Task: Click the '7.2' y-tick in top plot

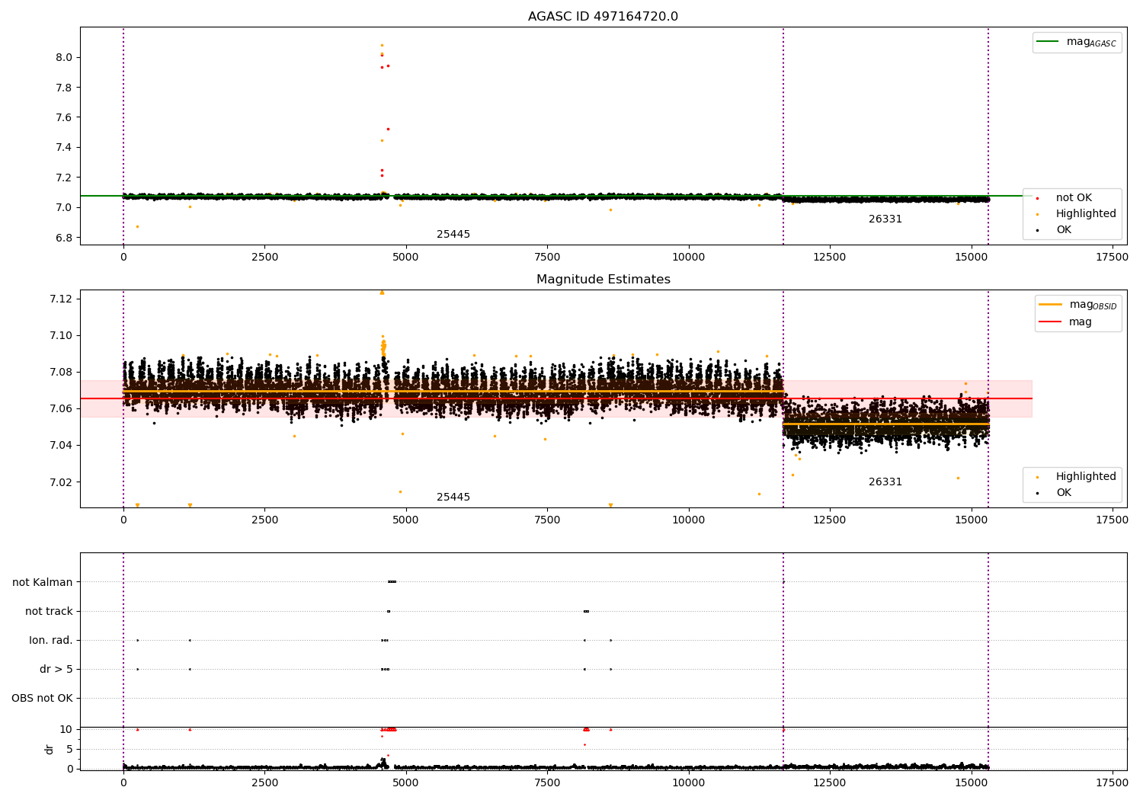Action: pyautogui.click(x=63, y=178)
